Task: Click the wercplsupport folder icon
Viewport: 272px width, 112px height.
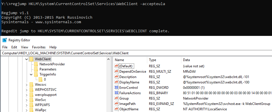Action: coord(31,95)
